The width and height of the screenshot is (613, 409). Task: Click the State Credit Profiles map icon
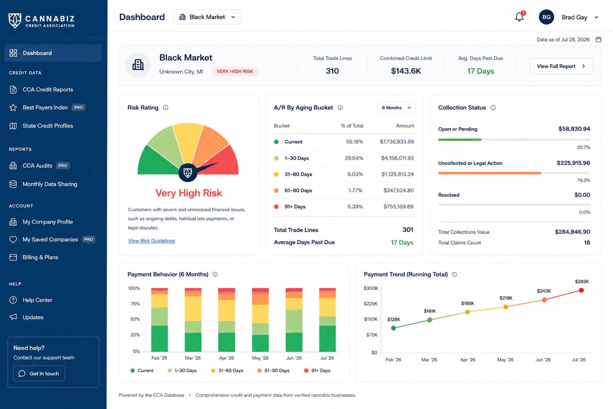point(13,126)
